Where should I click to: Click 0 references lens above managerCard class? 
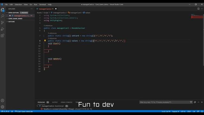point(48,26)
